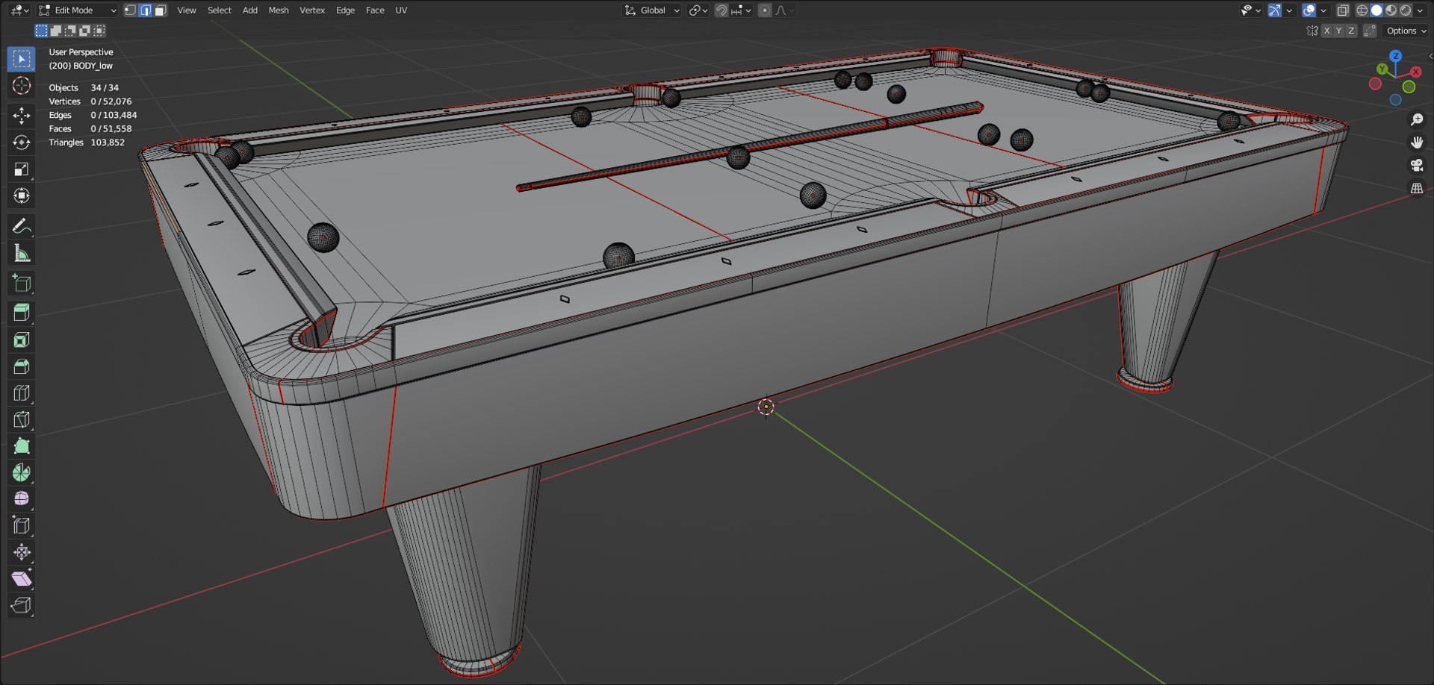Switch to vertex select mode
1434x685 pixels.
pyautogui.click(x=130, y=10)
